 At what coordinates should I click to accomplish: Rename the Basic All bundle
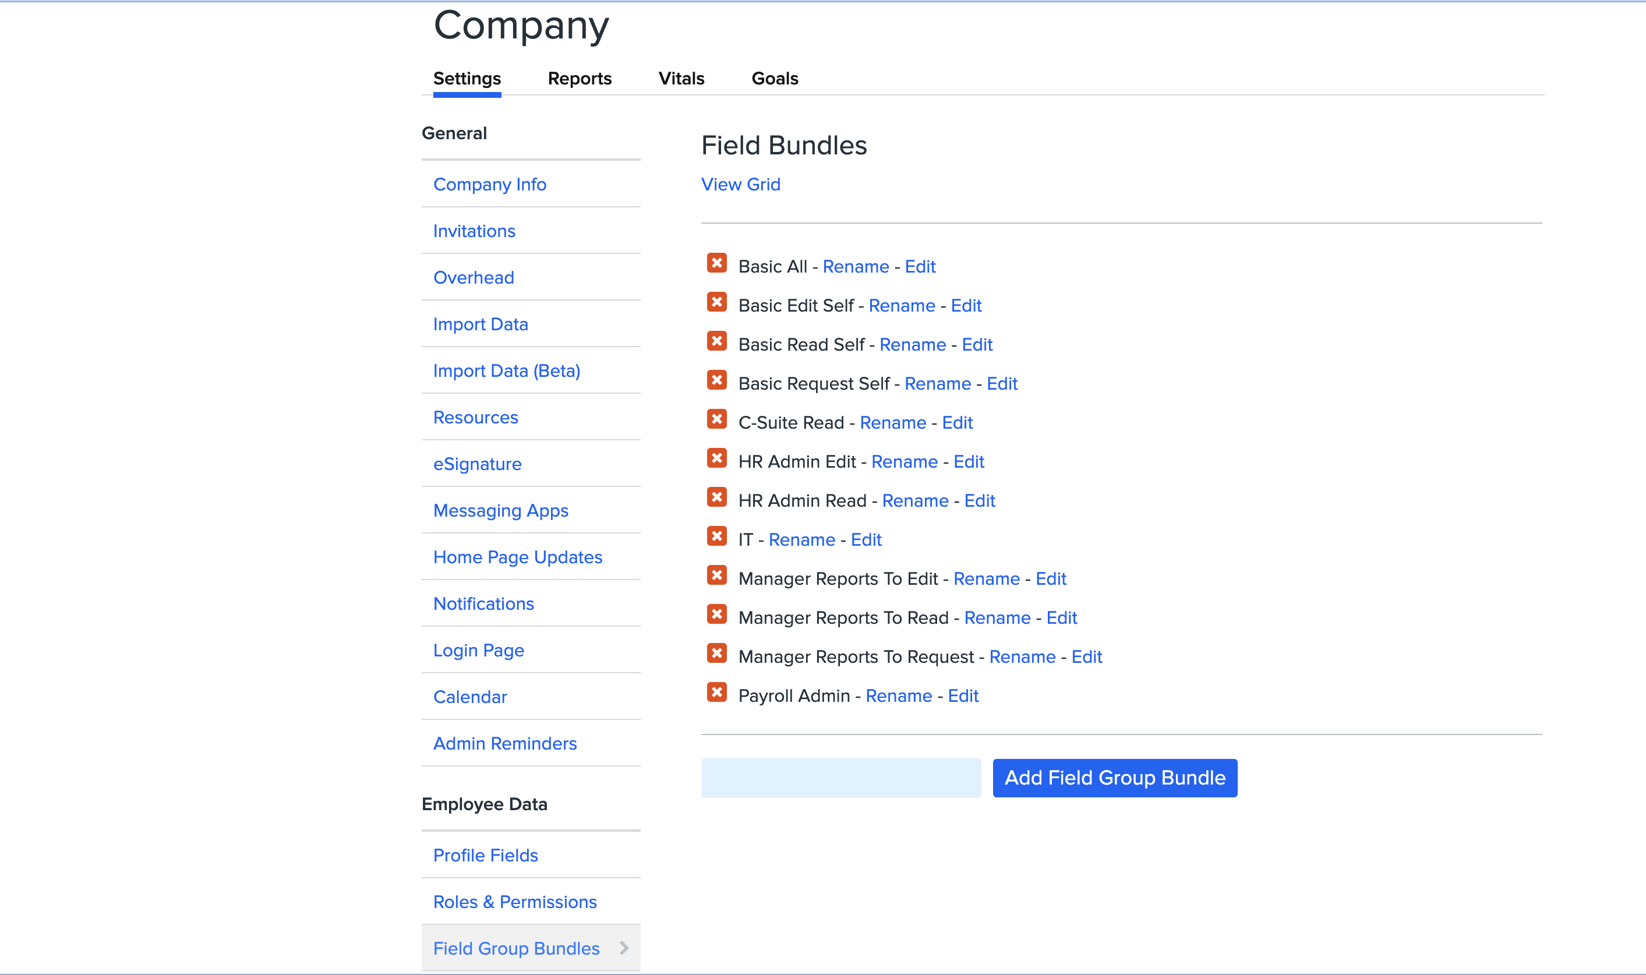(855, 267)
